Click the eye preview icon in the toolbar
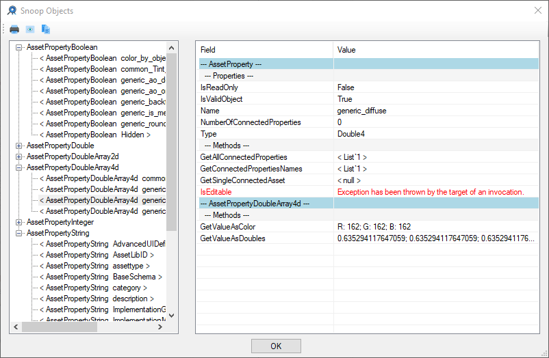This screenshot has width=549, height=358. 30,29
